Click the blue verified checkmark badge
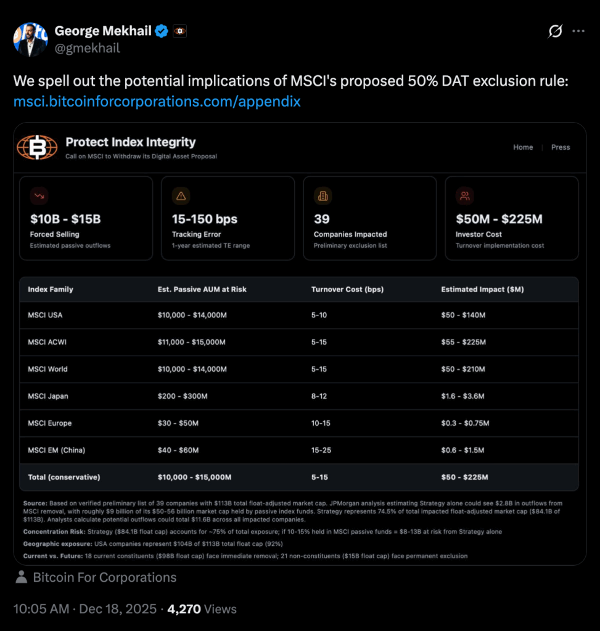 [x=162, y=31]
